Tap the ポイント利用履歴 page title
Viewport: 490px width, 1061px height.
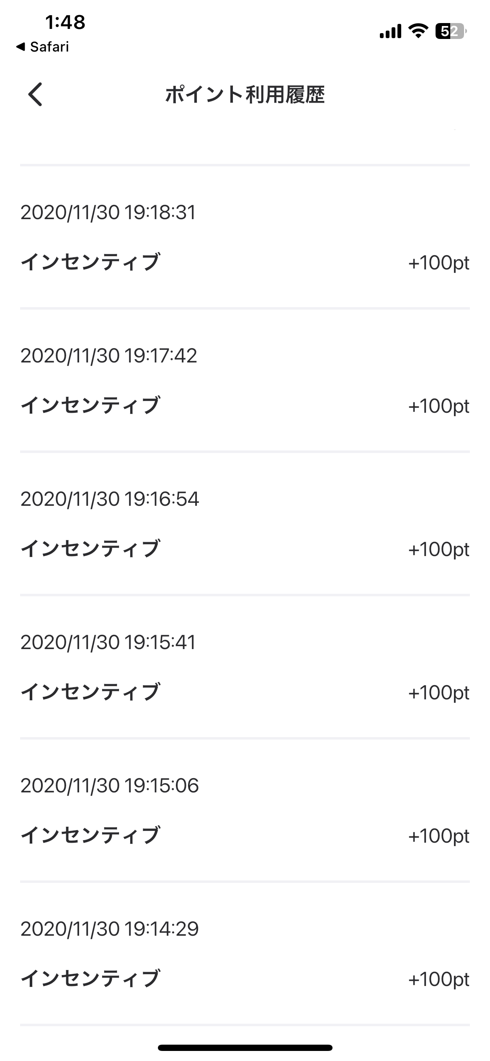tap(245, 94)
